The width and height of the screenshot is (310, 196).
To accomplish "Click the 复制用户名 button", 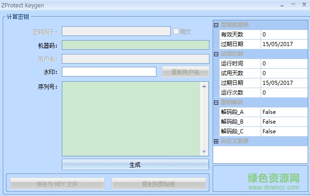I will click(x=185, y=72).
